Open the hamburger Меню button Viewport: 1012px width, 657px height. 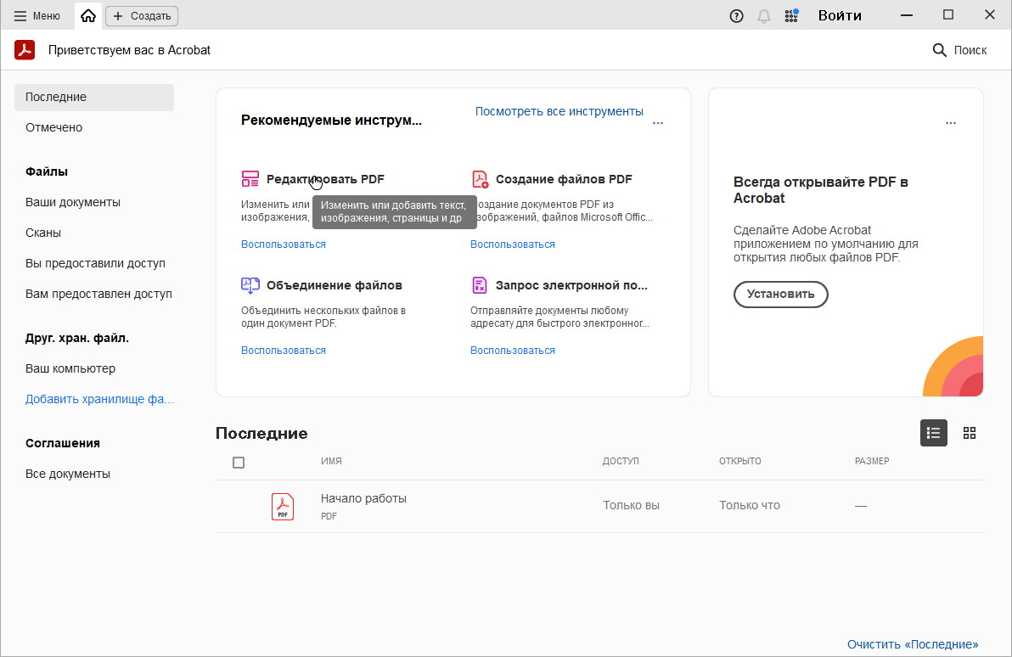(x=37, y=15)
